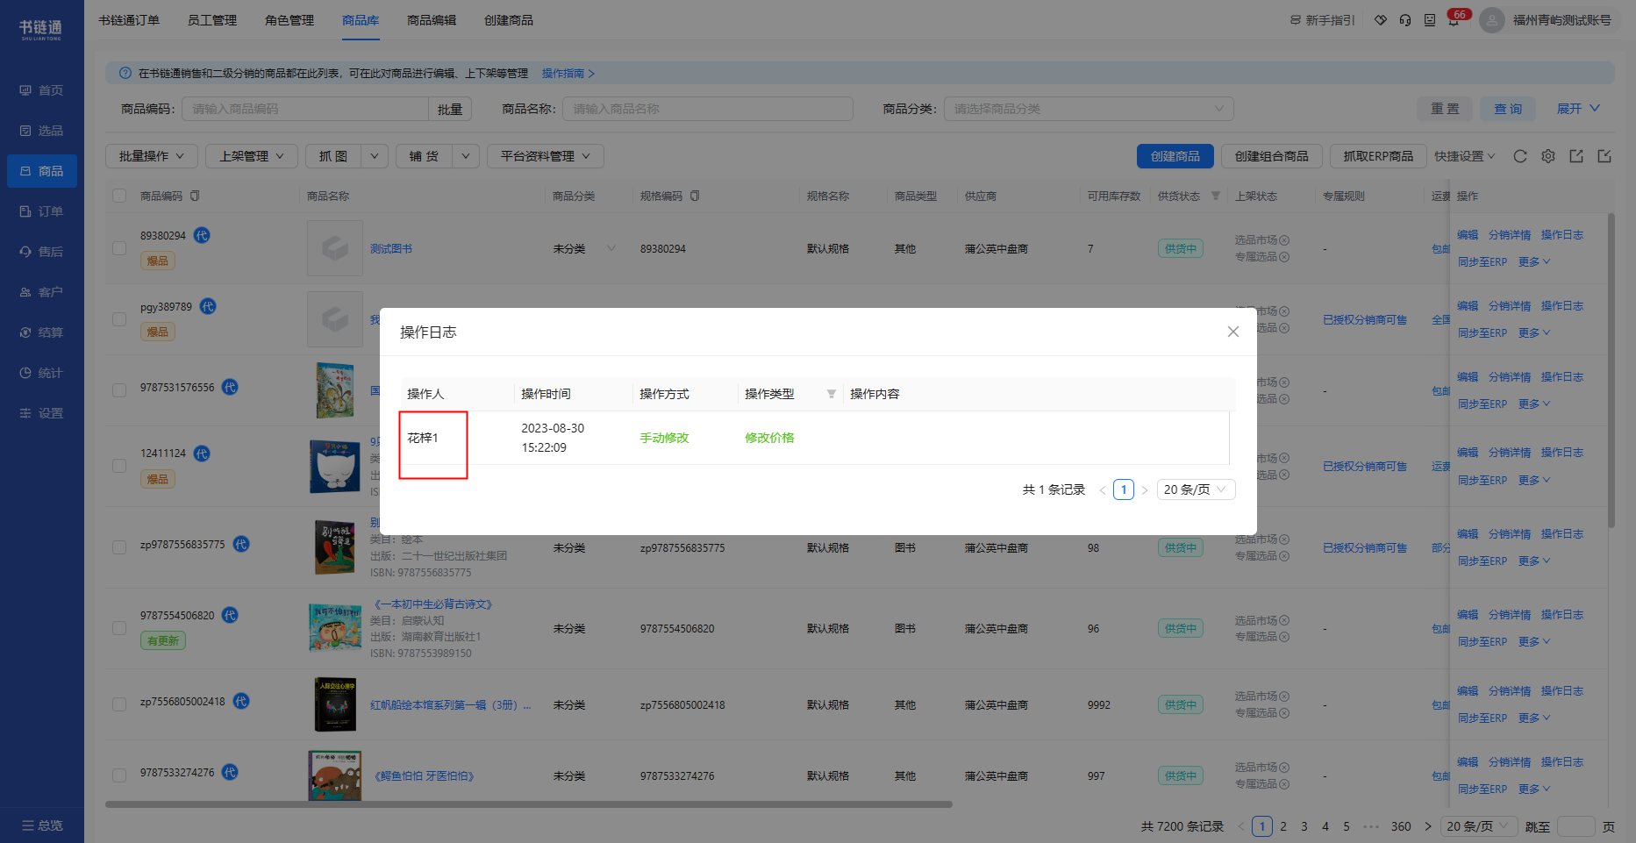Image resolution: width=1636 pixels, height=843 pixels.
Task: Focus the 商品名称 input field
Action: [708, 109]
